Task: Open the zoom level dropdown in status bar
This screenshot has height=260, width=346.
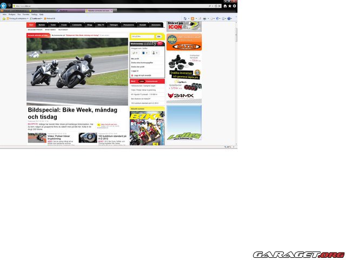Action: point(229,147)
